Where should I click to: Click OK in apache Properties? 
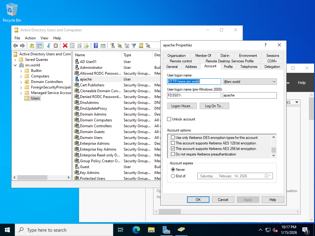(x=198, y=199)
